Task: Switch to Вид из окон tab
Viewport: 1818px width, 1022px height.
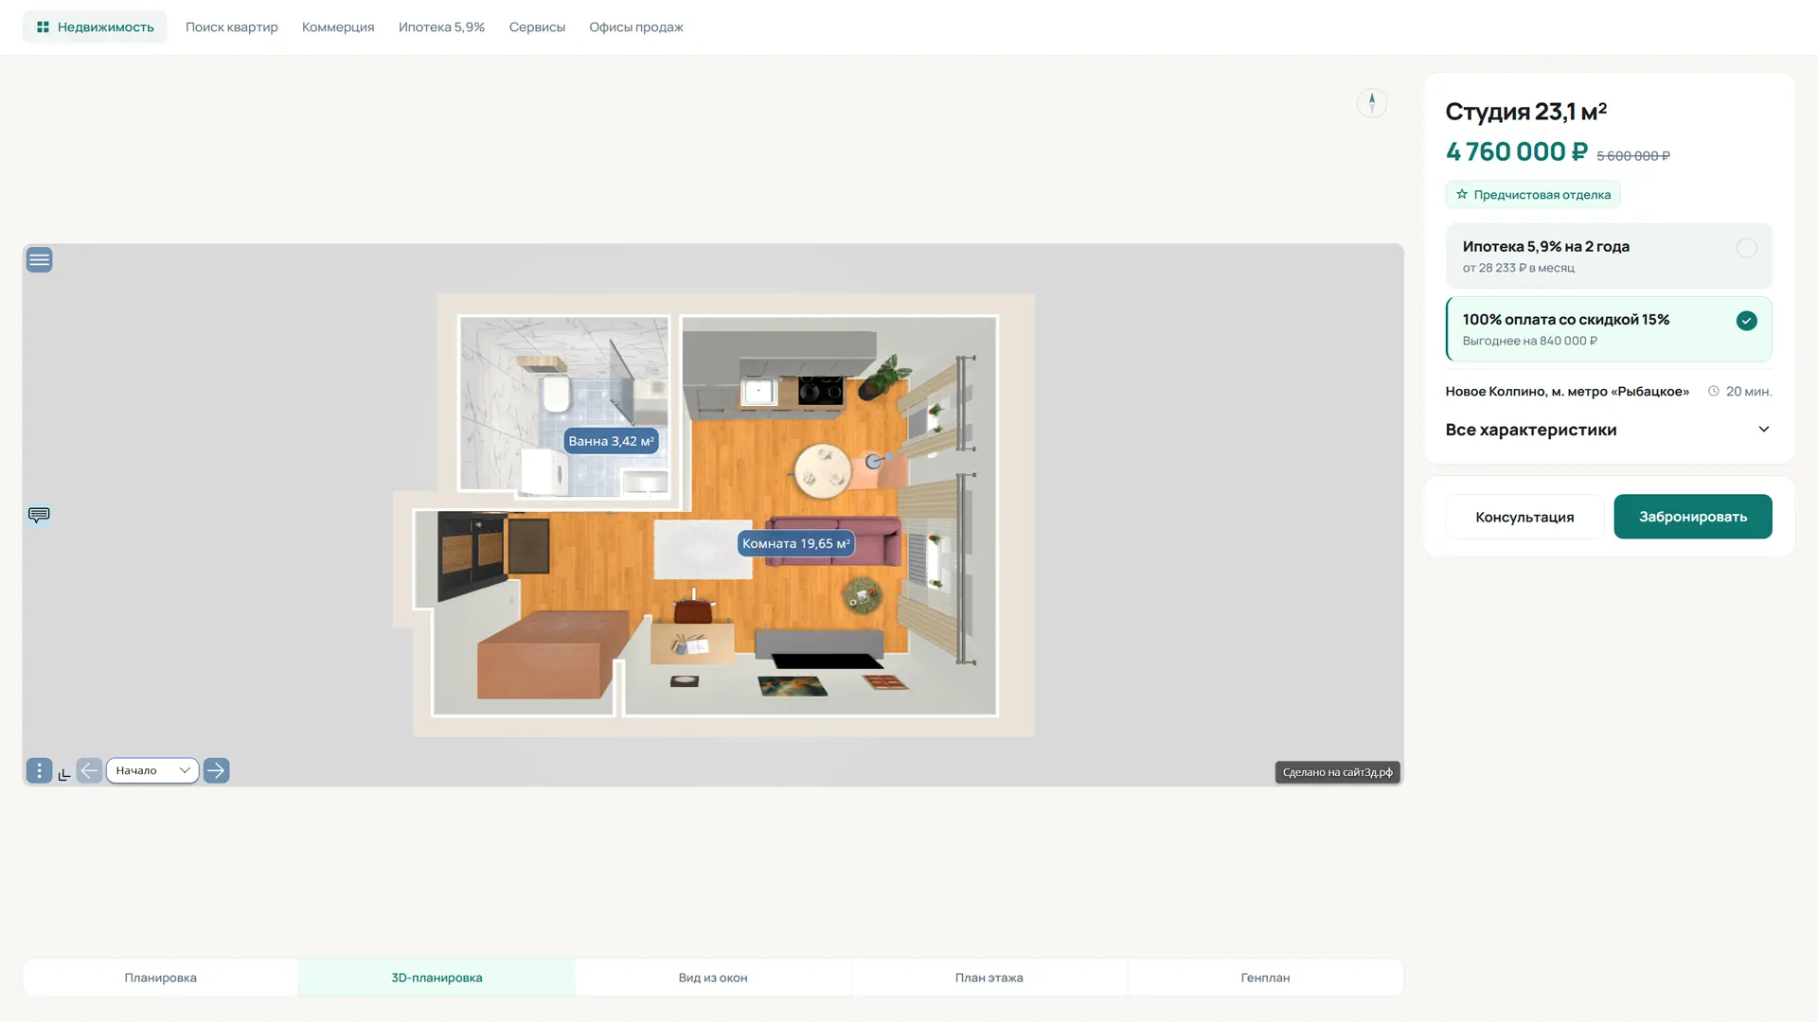Action: point(713,978)
